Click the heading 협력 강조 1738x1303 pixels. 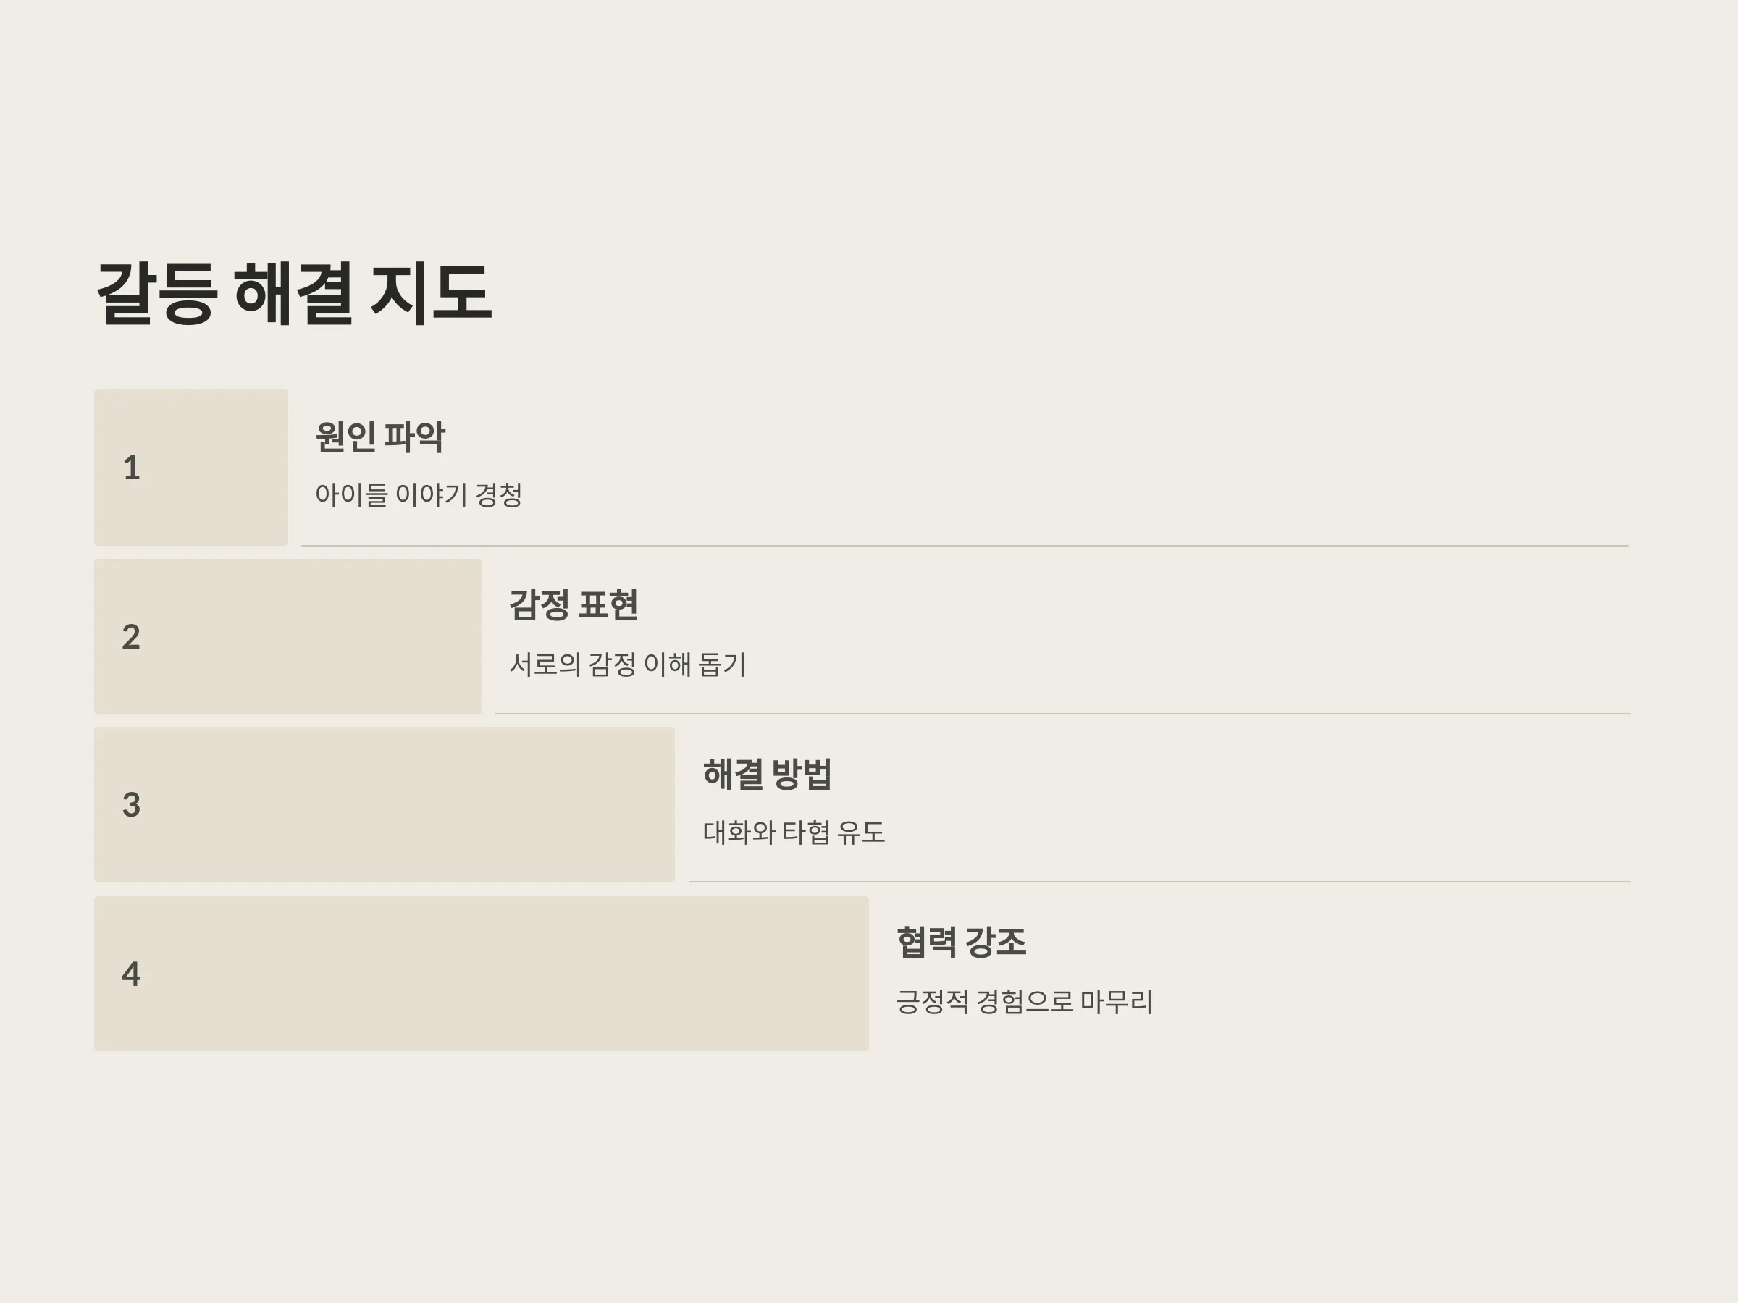[x=962, y=943]
